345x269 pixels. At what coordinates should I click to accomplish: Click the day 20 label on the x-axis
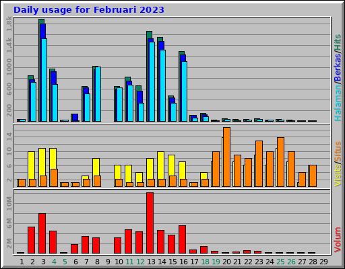[226, 262]
